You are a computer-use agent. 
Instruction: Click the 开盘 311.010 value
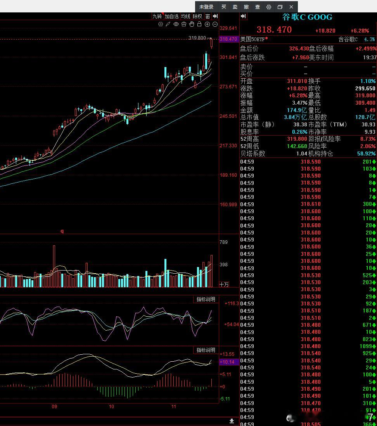coord(297,81)
